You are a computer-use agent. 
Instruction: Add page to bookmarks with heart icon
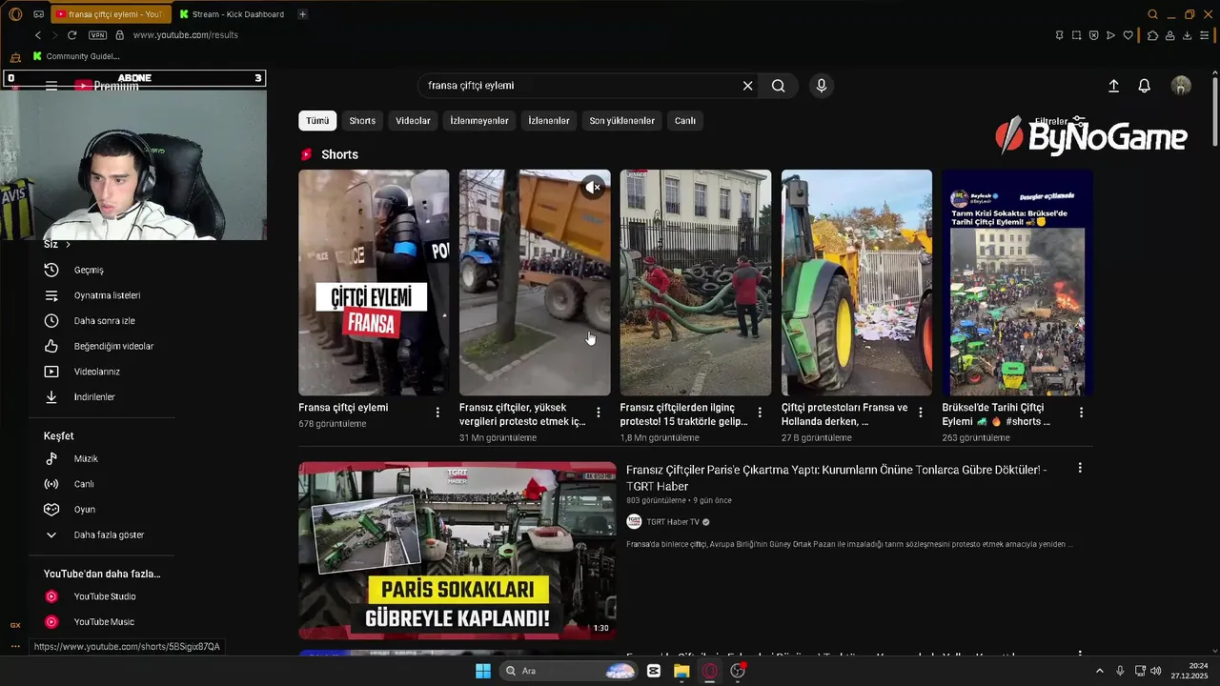pos(1128,35)
